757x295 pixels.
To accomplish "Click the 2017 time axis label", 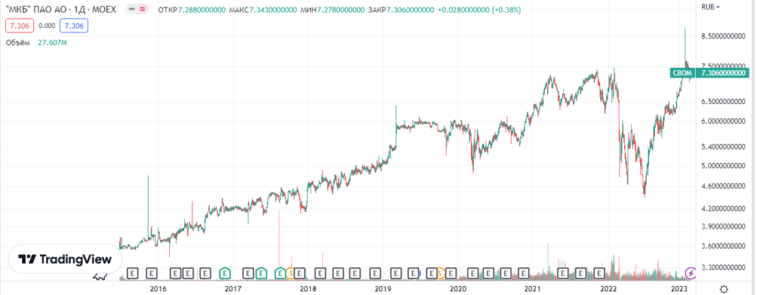I will pyautogui.click(x=233, y=289).
